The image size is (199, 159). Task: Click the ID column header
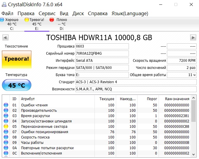pyautogui.click(x=14, y=99)
